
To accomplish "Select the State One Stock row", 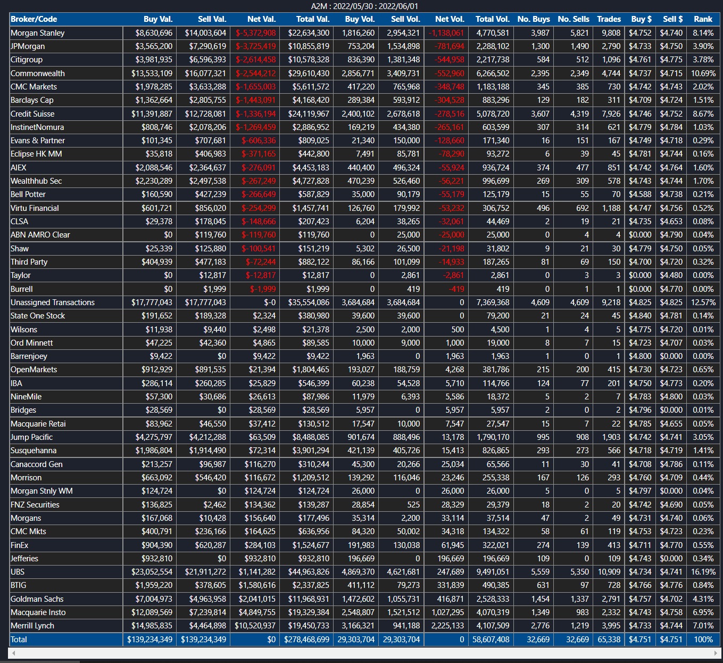I will click(x=364, y=316).
